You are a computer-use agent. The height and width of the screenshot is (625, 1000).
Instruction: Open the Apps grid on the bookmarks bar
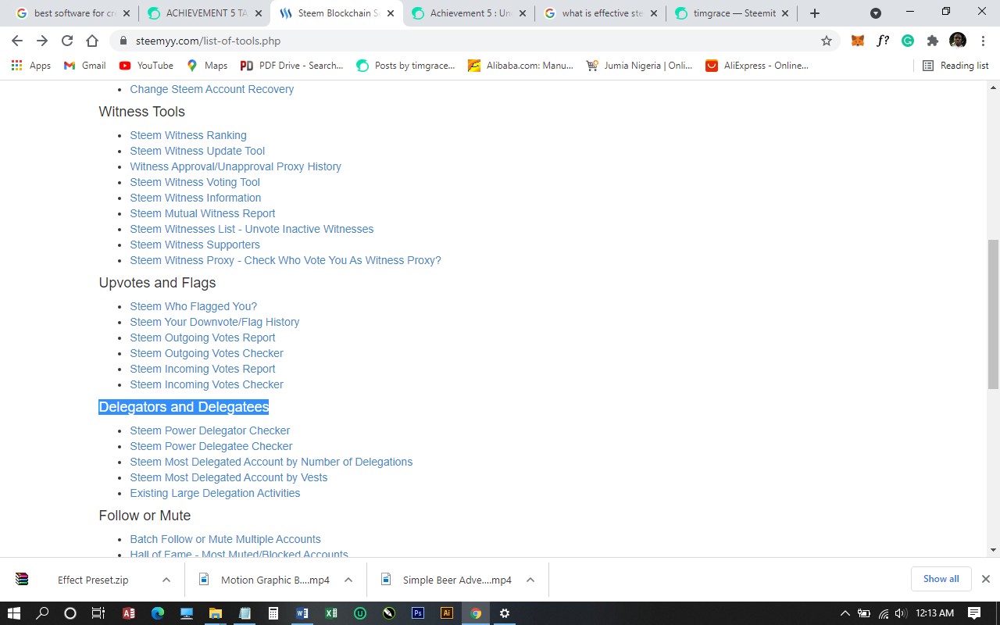(x=16, y=65)
